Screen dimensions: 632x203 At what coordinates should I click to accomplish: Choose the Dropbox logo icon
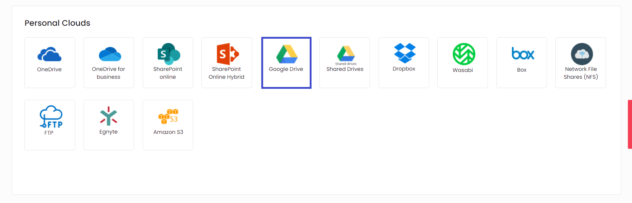point(405,53)
